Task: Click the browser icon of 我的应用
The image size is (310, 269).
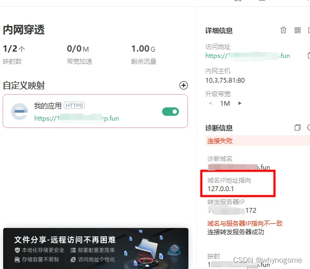Action: [19, 112]
